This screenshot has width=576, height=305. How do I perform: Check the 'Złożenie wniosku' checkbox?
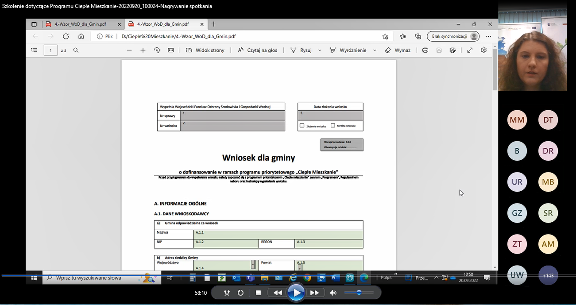pyautogui.click(x=302, y=126)
